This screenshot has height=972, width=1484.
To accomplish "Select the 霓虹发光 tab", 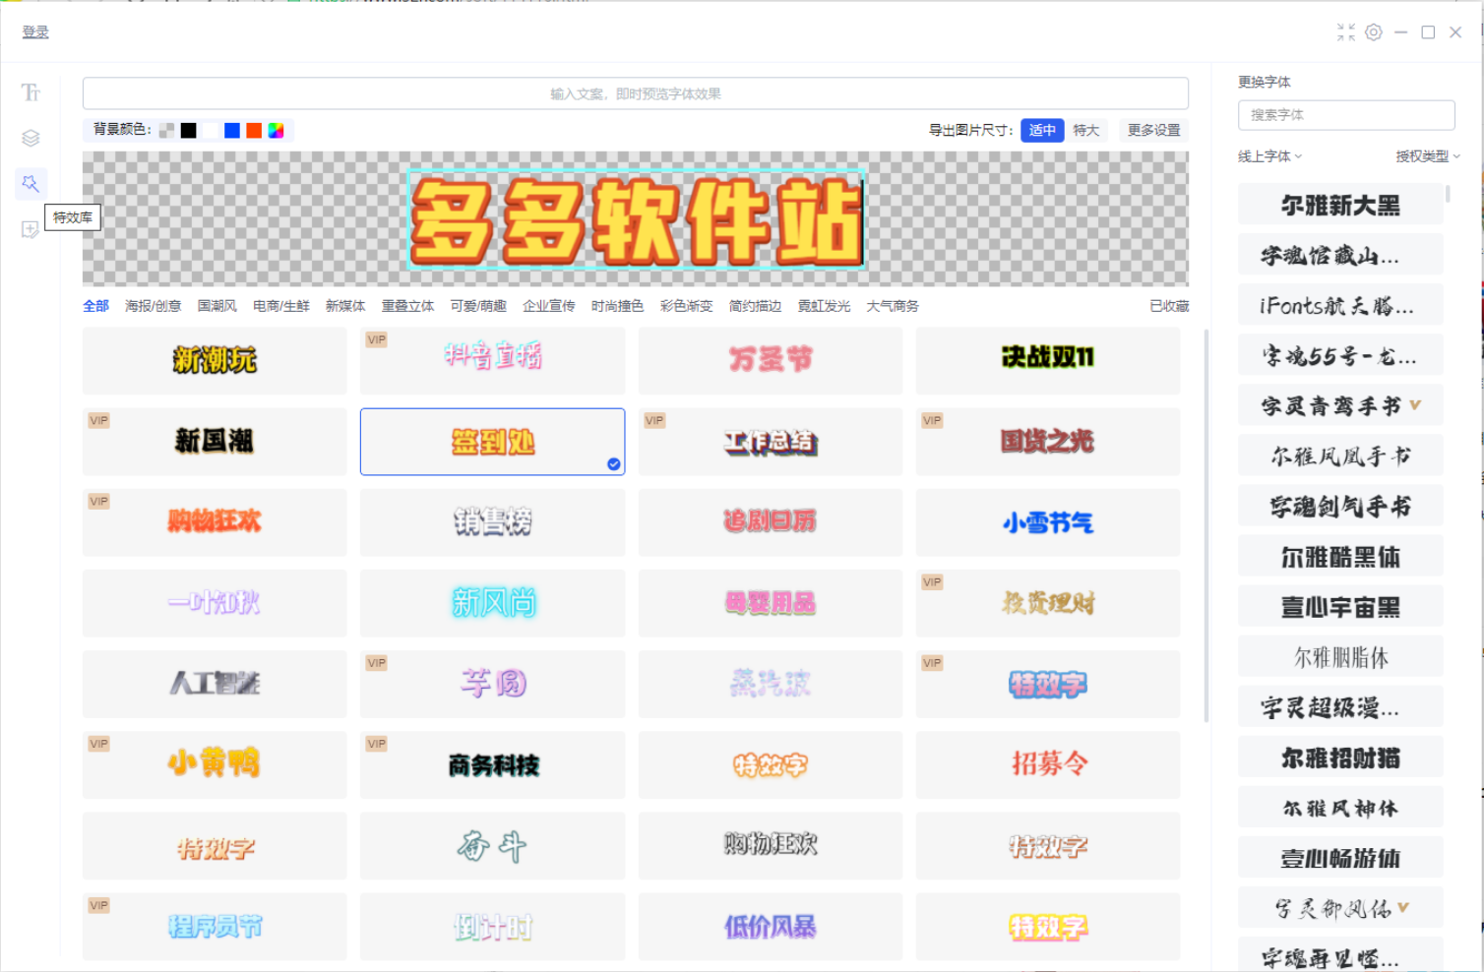I will 824,306.
